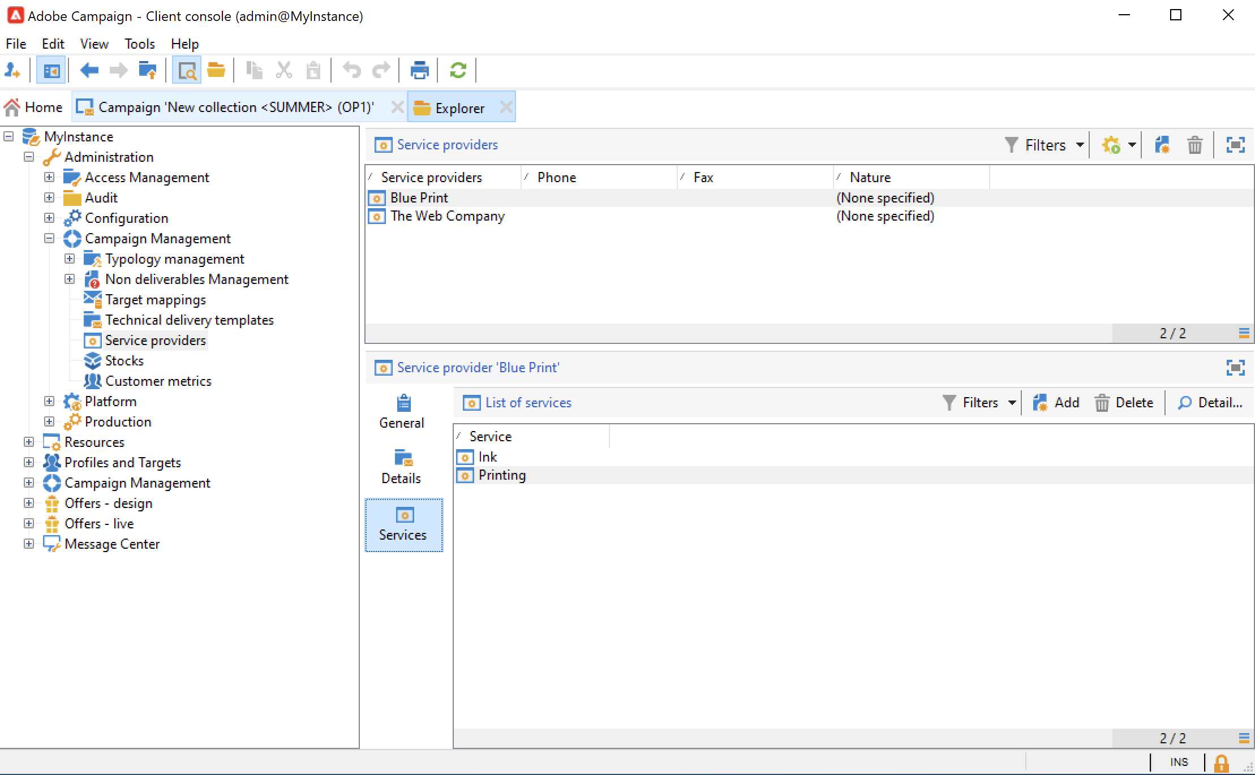Go to parent folder toolbar icon

point(147,71)
